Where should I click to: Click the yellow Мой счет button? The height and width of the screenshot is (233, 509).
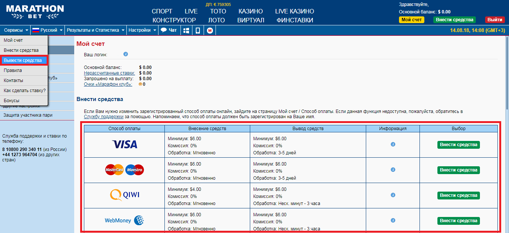(x=412, y=20)
